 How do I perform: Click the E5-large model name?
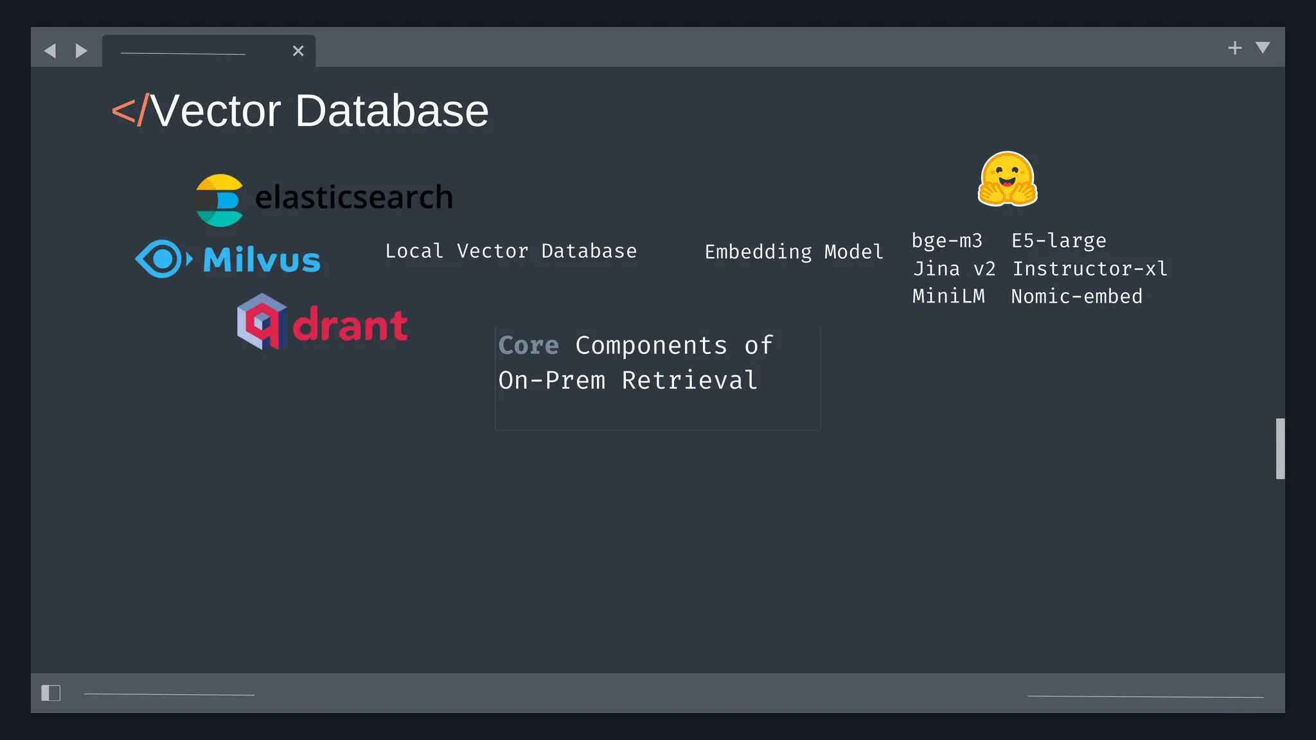click(x=1058, y=241)
